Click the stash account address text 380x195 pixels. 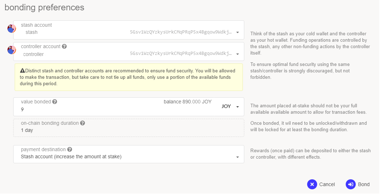click(181, 32)
